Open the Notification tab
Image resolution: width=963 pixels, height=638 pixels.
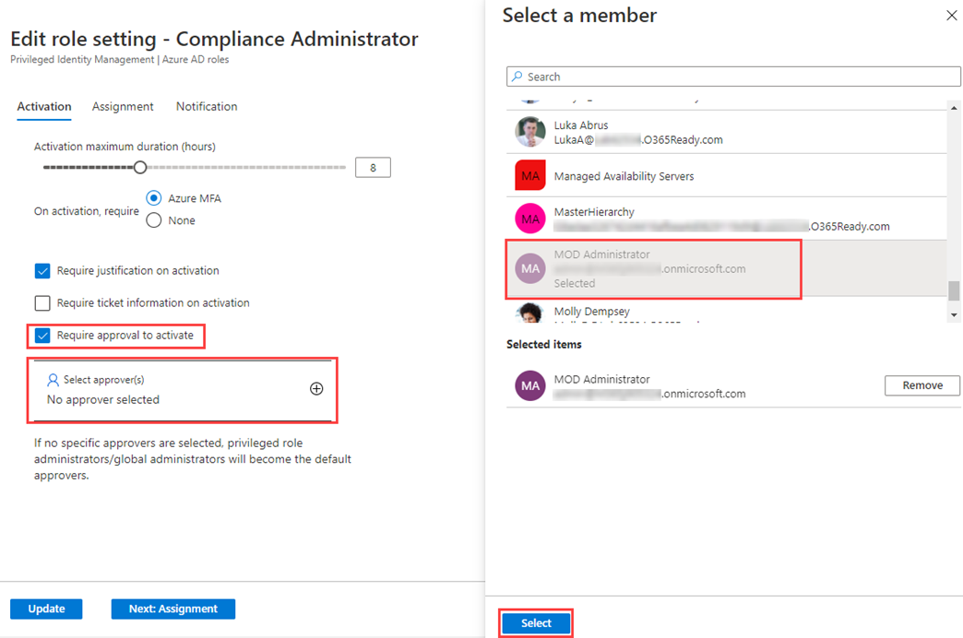pos(206,106)
